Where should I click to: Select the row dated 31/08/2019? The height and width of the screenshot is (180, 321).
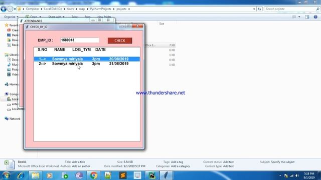tap(87, 63)
